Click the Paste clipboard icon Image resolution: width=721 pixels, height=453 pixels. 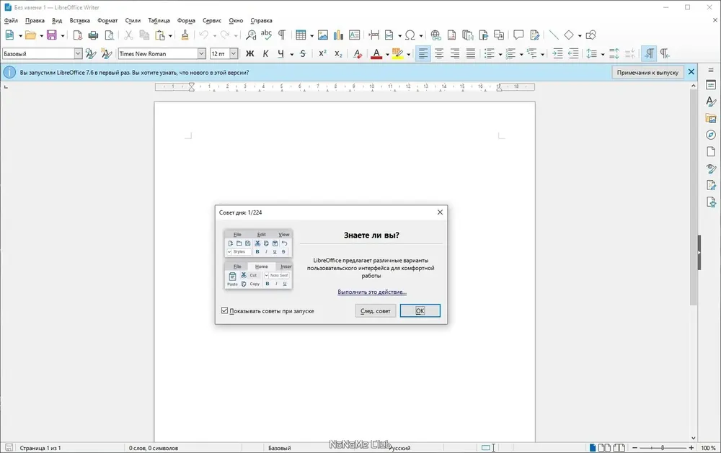coord(160,35)
